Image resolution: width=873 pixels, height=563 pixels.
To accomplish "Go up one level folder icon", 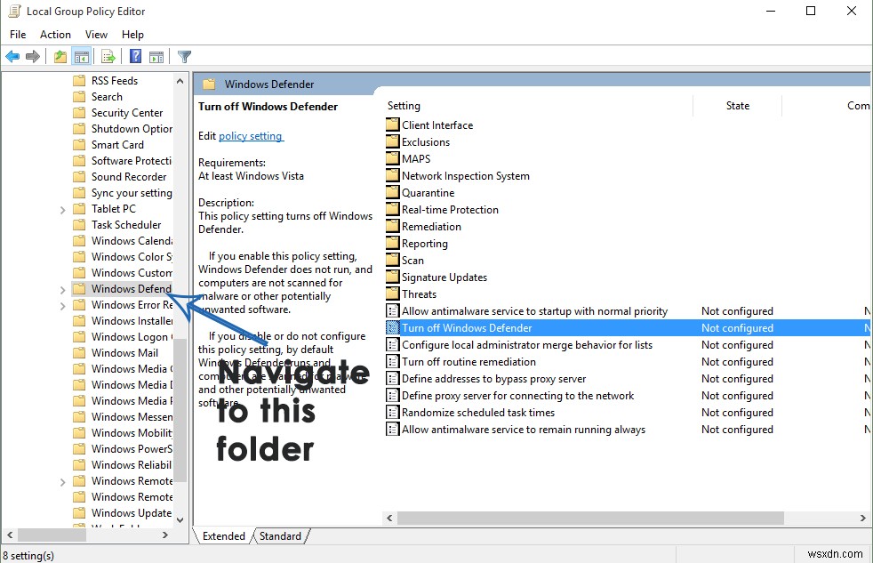I will coord(60,56).
